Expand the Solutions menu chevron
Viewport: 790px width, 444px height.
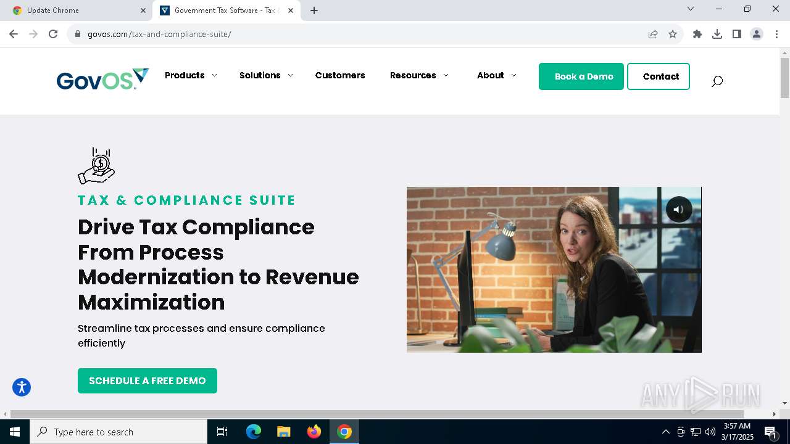[x=290, y=75]
